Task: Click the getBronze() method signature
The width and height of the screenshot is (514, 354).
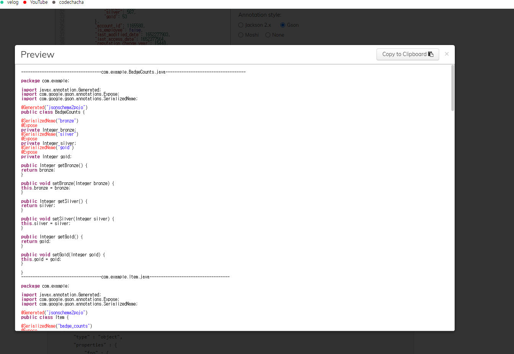Action: (x=54, y=166)
